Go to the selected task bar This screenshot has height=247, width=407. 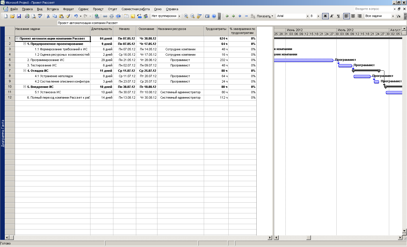click(199, 16)
